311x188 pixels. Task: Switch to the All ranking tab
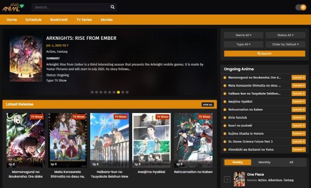coord(291,162)
